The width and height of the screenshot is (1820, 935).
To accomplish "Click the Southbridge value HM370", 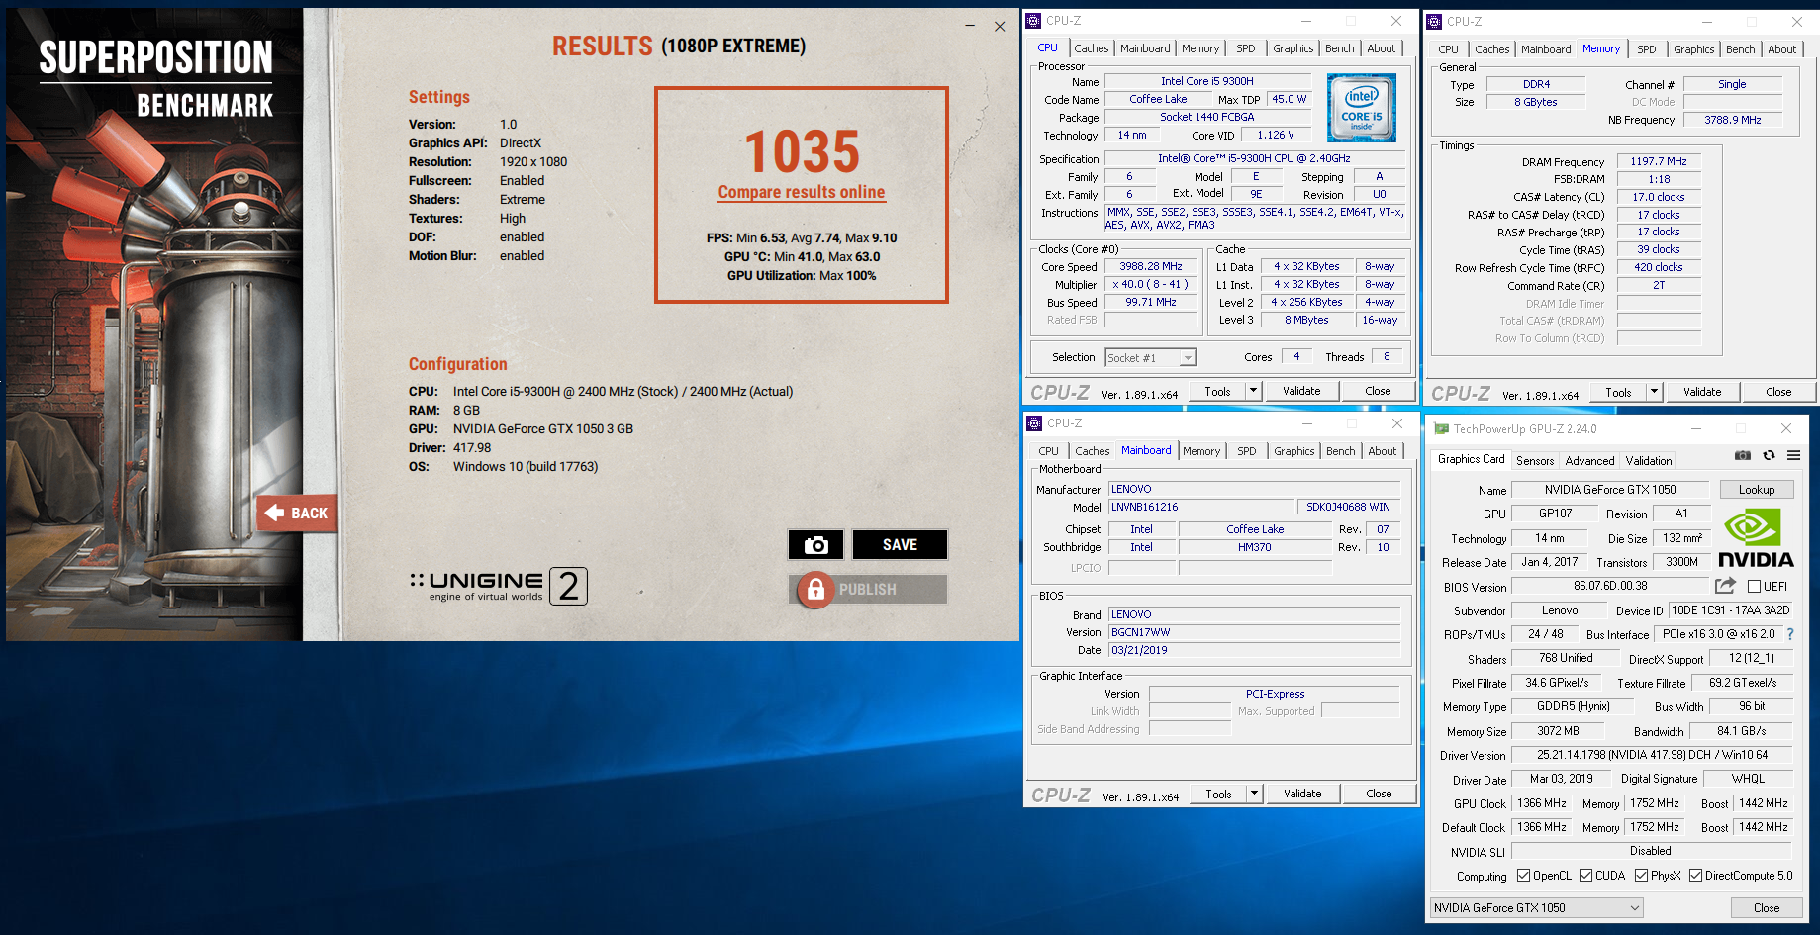I will pyautogui.click(x=1255, y=547).
